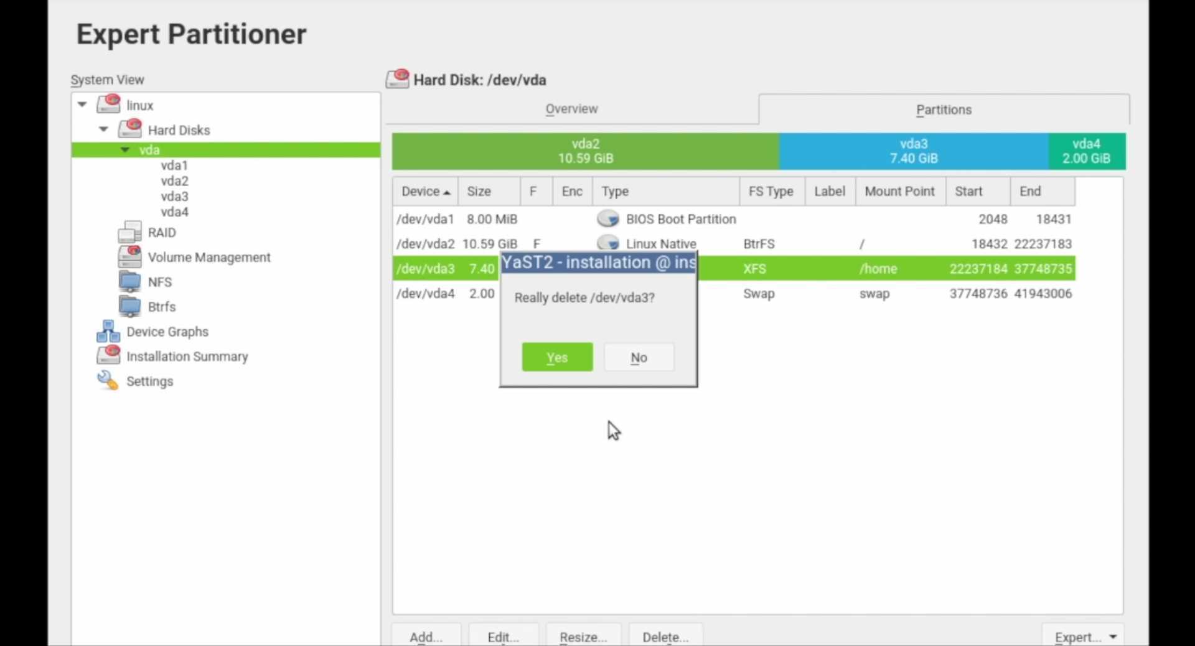Select the /dev/vda1 partition row
The height and width of the screenshot is (646, 1195).
point(734,219)
